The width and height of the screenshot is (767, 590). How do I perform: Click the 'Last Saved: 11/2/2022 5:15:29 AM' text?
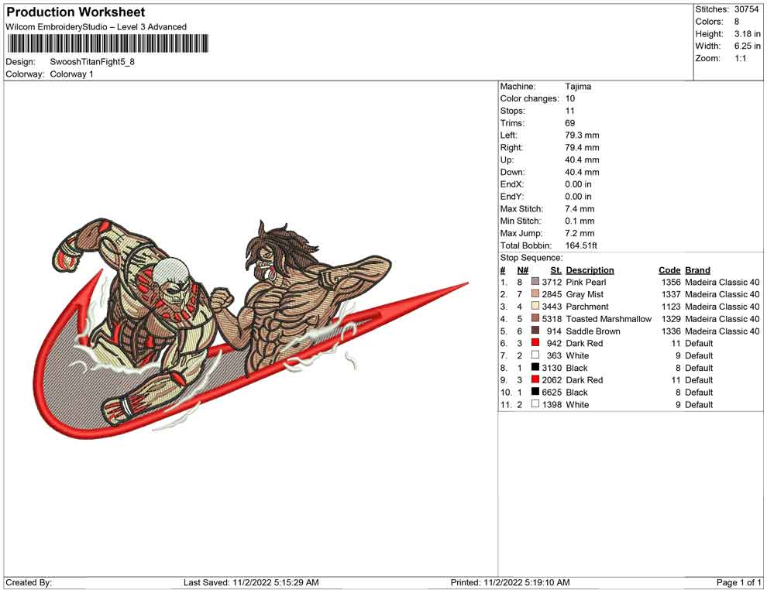pos(251,582)
